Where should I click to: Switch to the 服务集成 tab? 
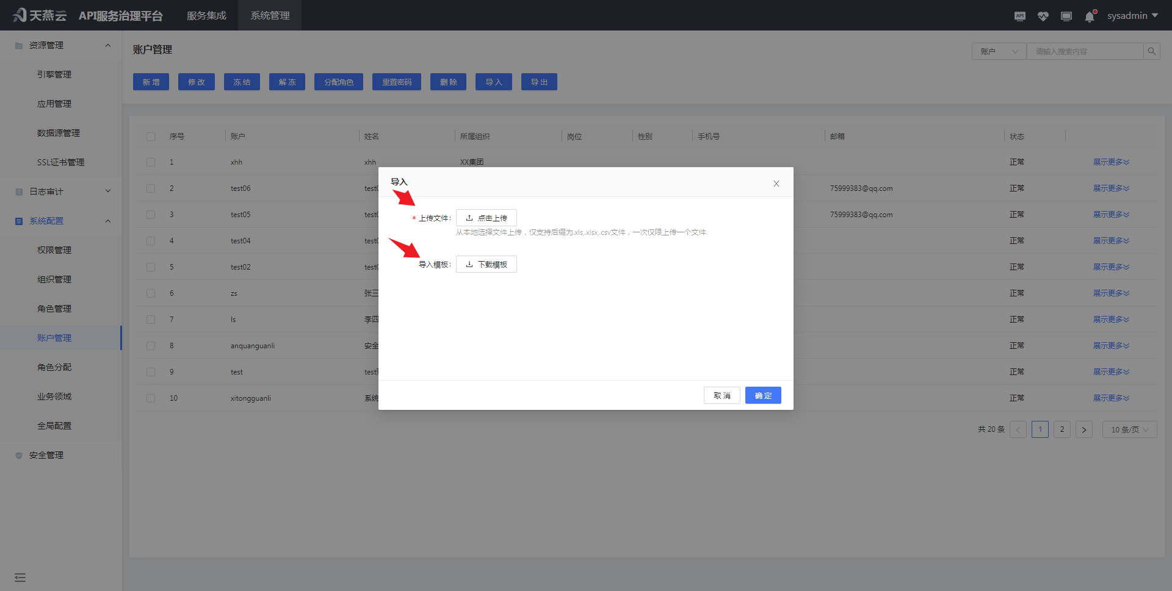tap(206, 15)
